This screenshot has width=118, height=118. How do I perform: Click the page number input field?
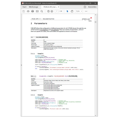click(x=57, y=11)
